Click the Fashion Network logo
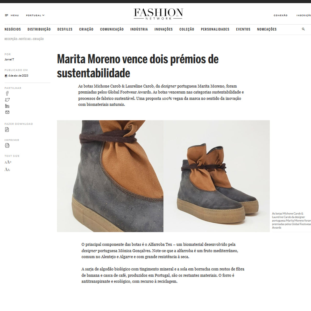 click(x=158, y=14)
